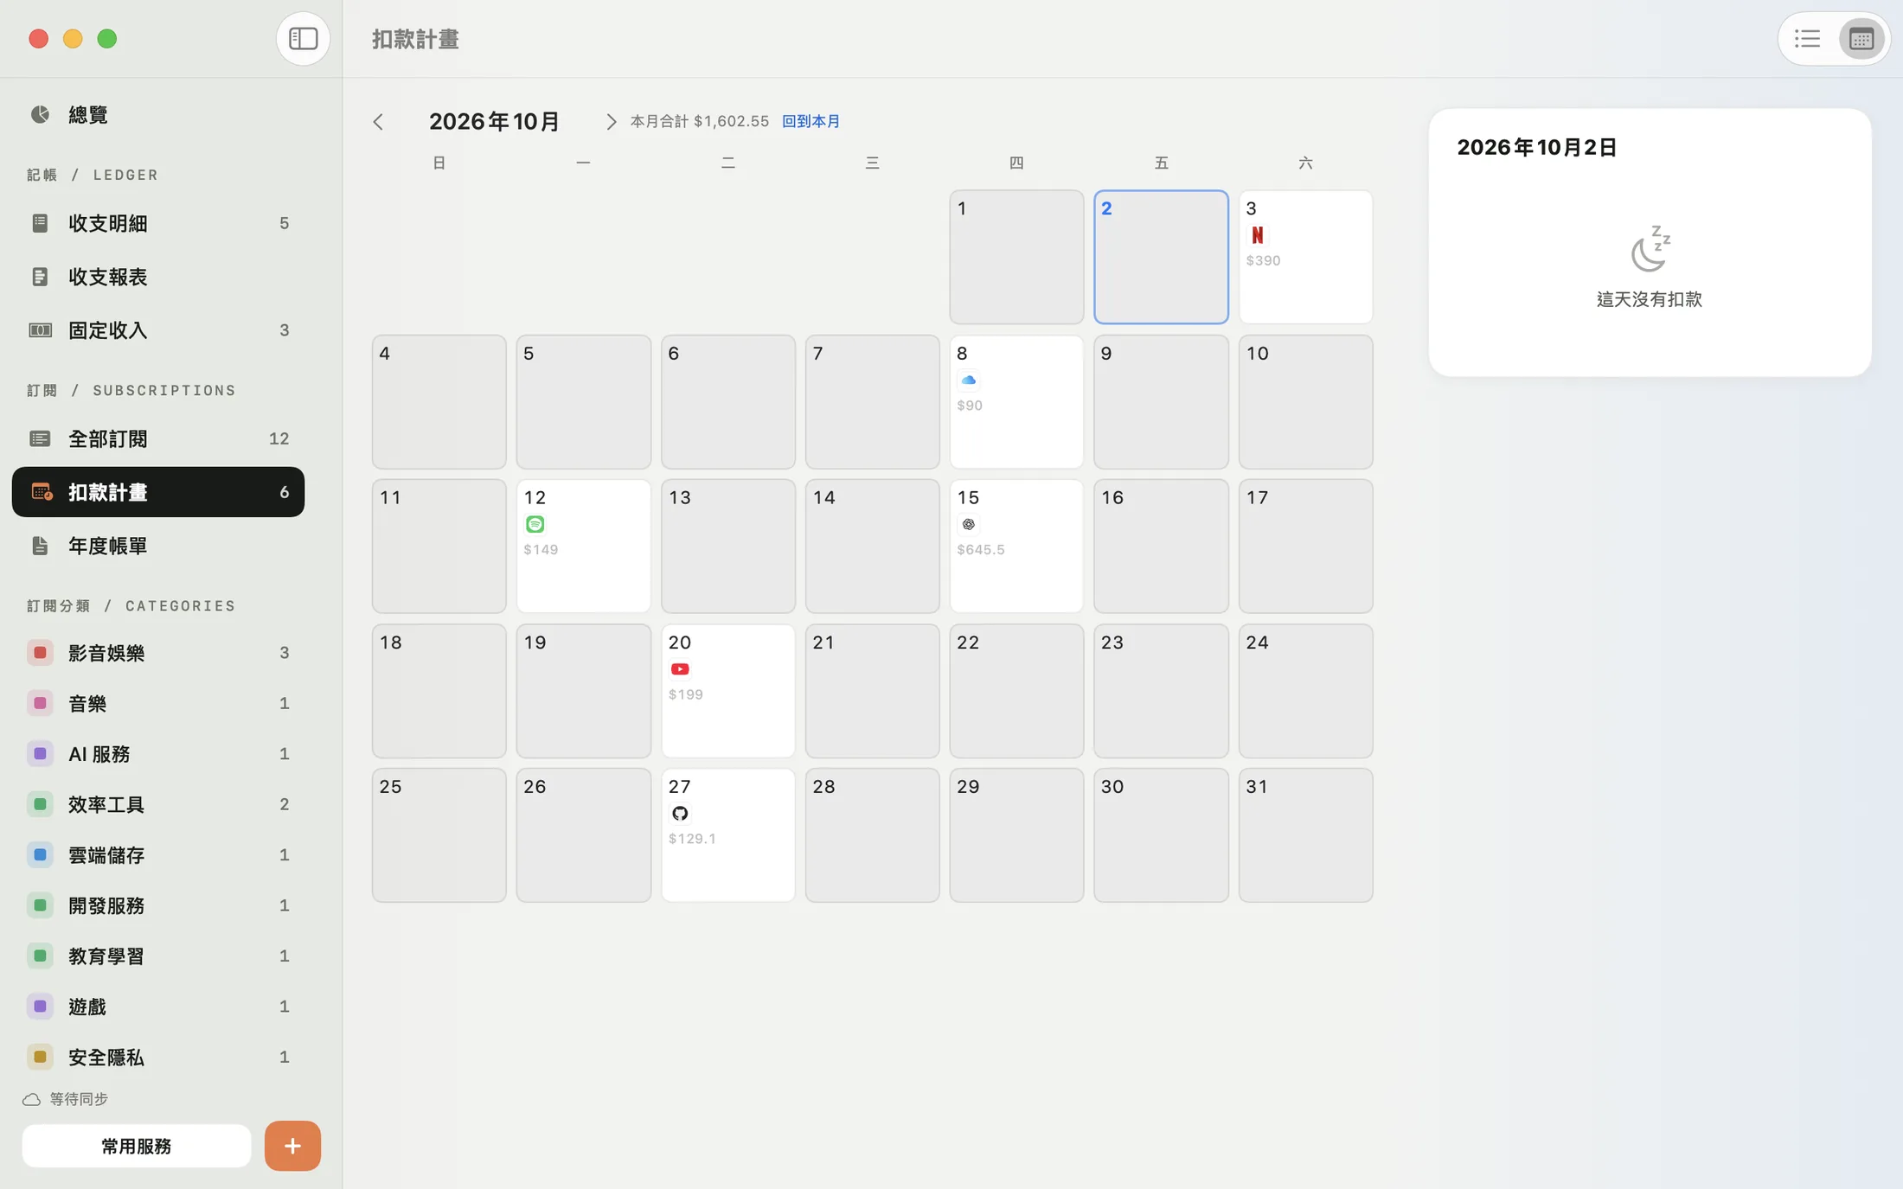Viewport: 1903px width, 1189px height.
Task: Open 全部訂閱 in sidebar
Action: pyautogui.click(x=158, y=438)
